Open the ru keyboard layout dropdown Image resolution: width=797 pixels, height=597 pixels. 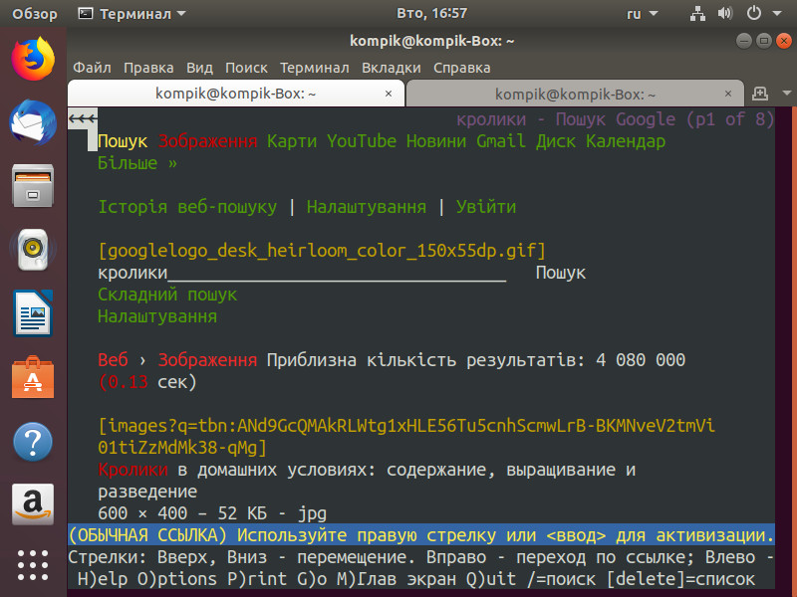pos(643,14)
